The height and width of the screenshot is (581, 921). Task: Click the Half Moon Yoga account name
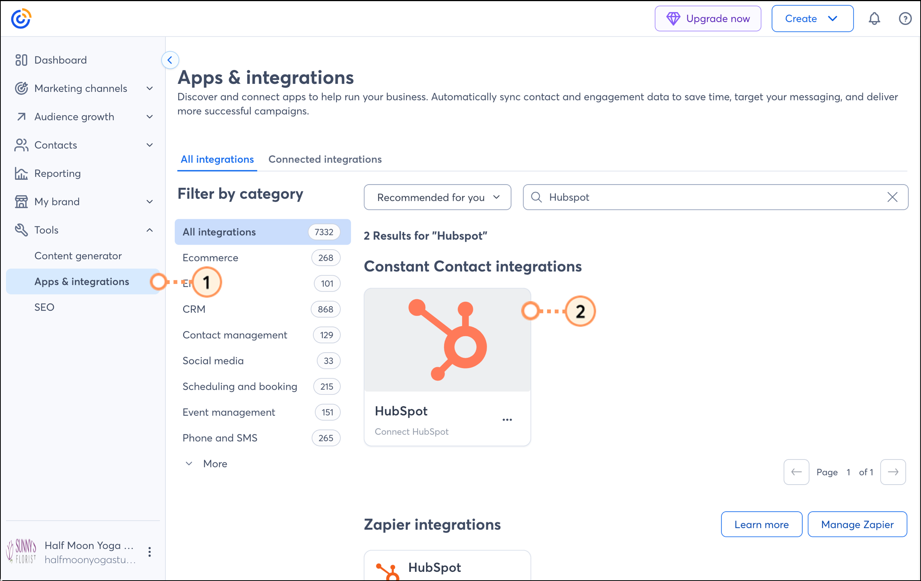pyautogui.click(x=89, y=545)
